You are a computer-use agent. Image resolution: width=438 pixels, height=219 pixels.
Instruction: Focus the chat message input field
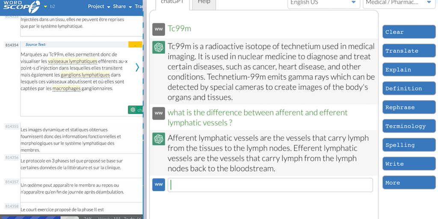(270, 185)
